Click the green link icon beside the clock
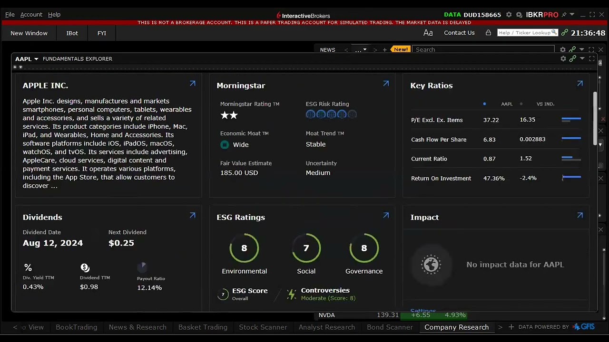The height and width of the screenshot is (342, 609). pos(565,33)
